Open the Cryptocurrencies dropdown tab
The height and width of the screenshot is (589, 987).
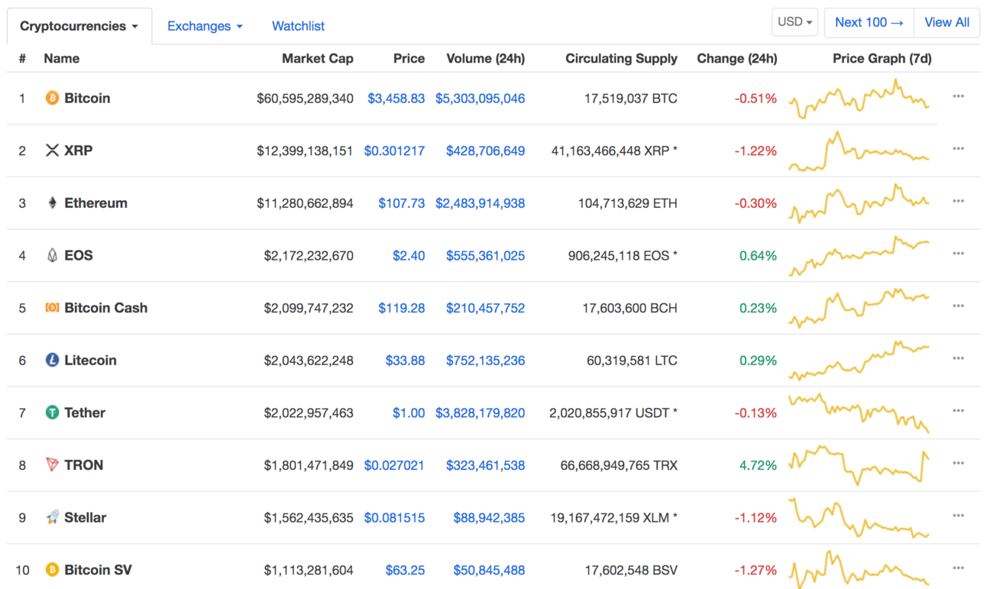pyautogui.click(x=79, y=26)
